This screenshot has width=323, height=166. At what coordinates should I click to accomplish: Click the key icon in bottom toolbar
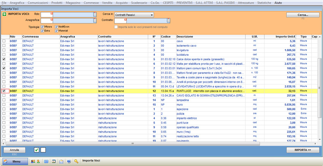(x=76, y=161)
